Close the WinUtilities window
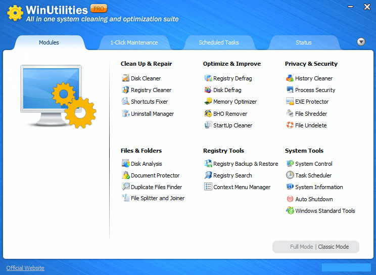376x275 pixels. coord(367,7)
